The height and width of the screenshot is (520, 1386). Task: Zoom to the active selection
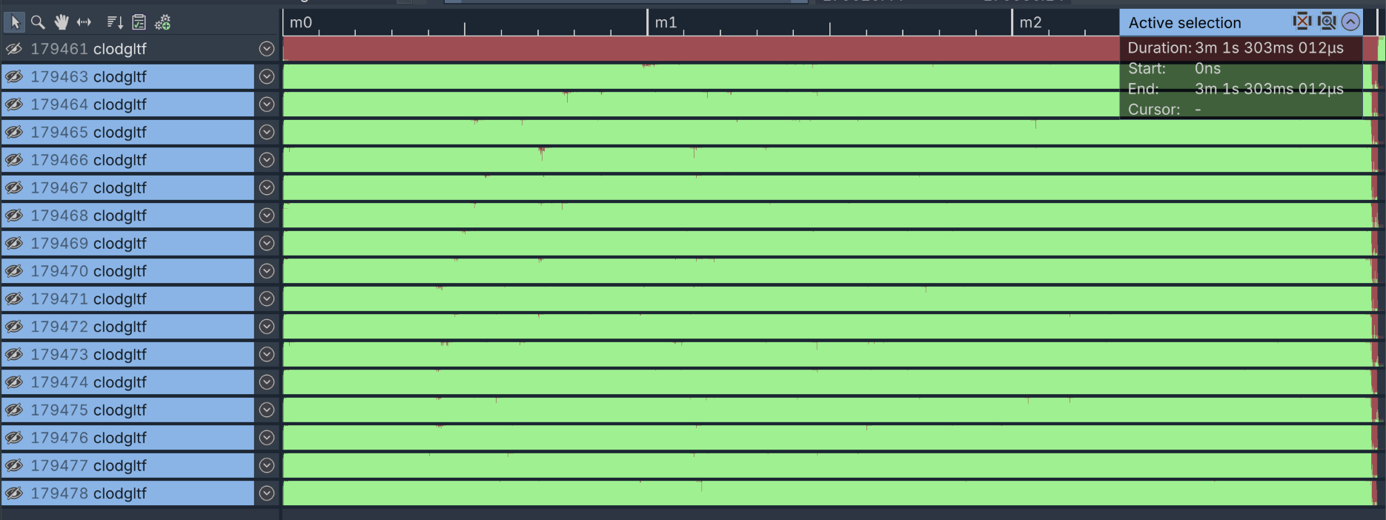(1327, 21)
